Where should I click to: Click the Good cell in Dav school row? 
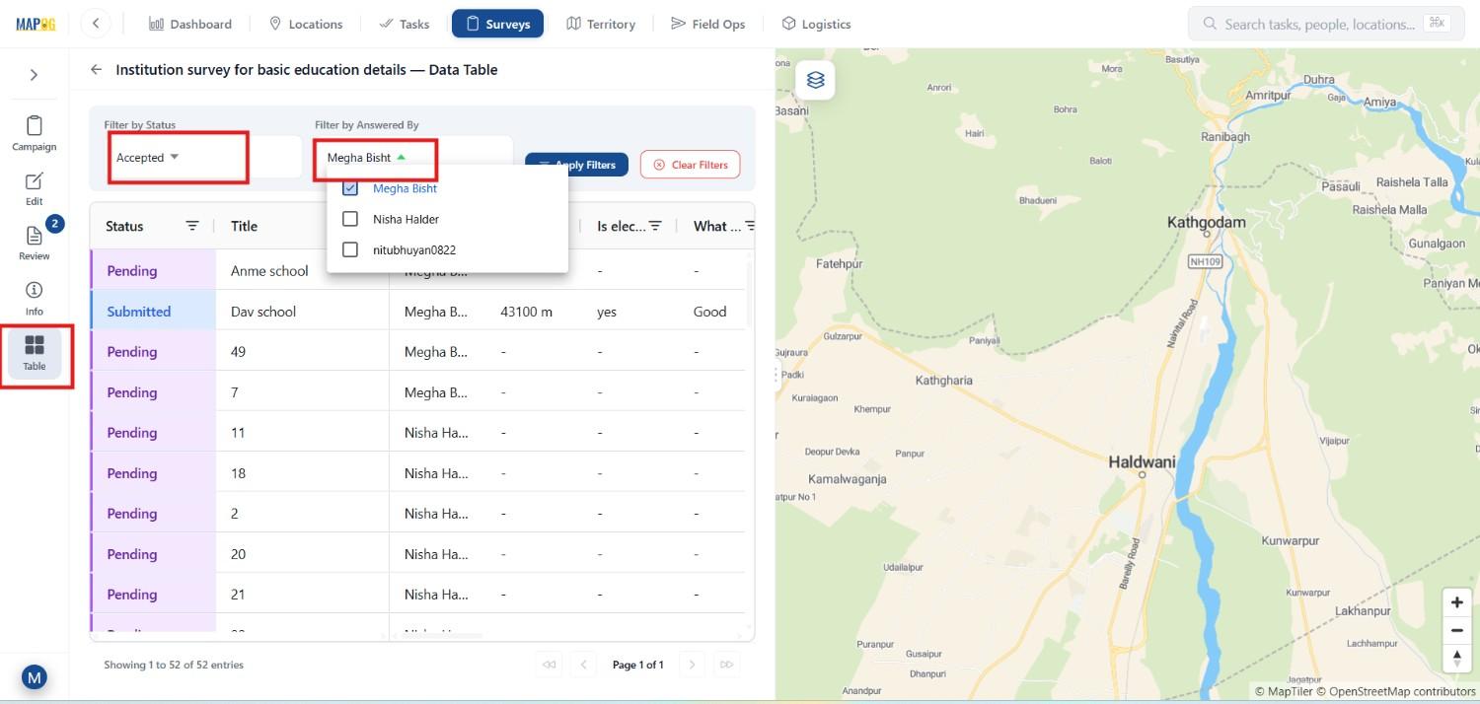709,312
